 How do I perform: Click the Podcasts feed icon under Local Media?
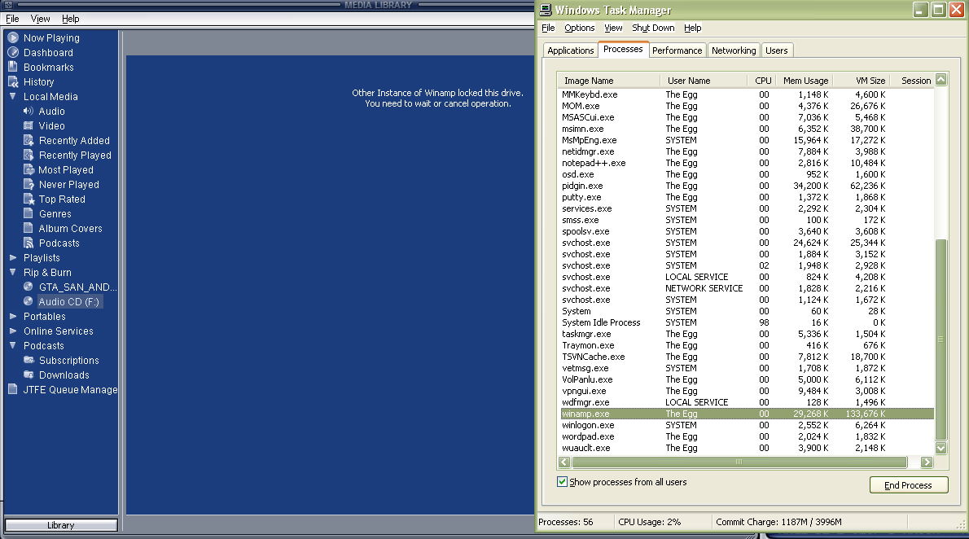[28, 243]
